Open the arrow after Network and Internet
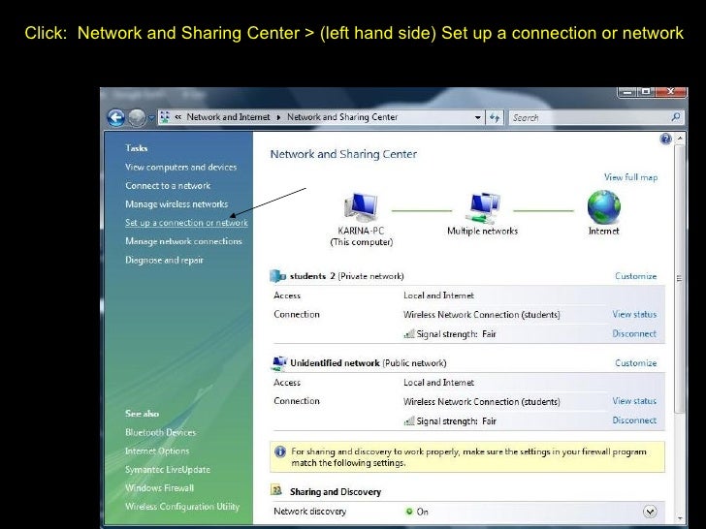This screenshot has height=529, width=706. coord(278,117)
